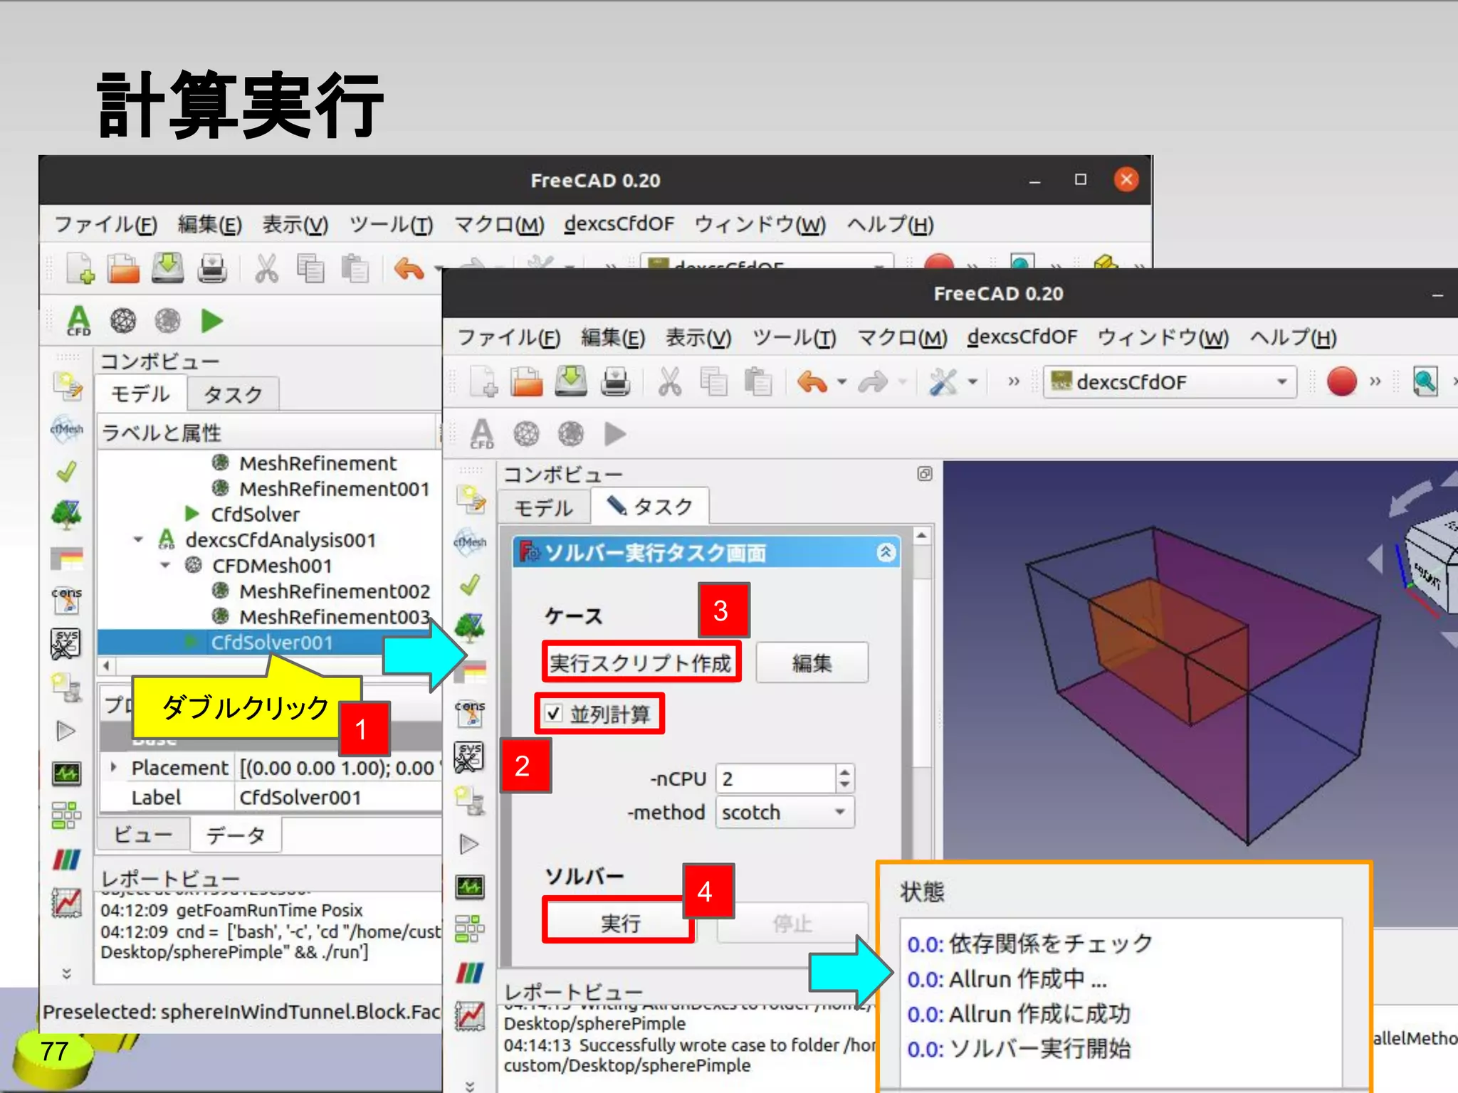Viewport: 1458px width, 1093px height.
Task: Click the zoom magnifier icon in front window
Action: [1425, 382]
